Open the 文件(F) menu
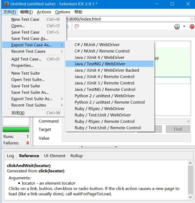This screenshot has width=195, height=203. tap(10, 12)
